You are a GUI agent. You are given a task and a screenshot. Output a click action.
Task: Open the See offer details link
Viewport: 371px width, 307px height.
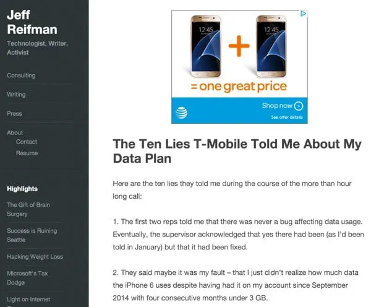[x=286, y=117]
